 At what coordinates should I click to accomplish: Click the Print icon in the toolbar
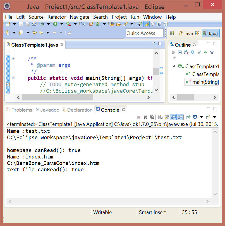pyautogui.click(x=34, y=24)
